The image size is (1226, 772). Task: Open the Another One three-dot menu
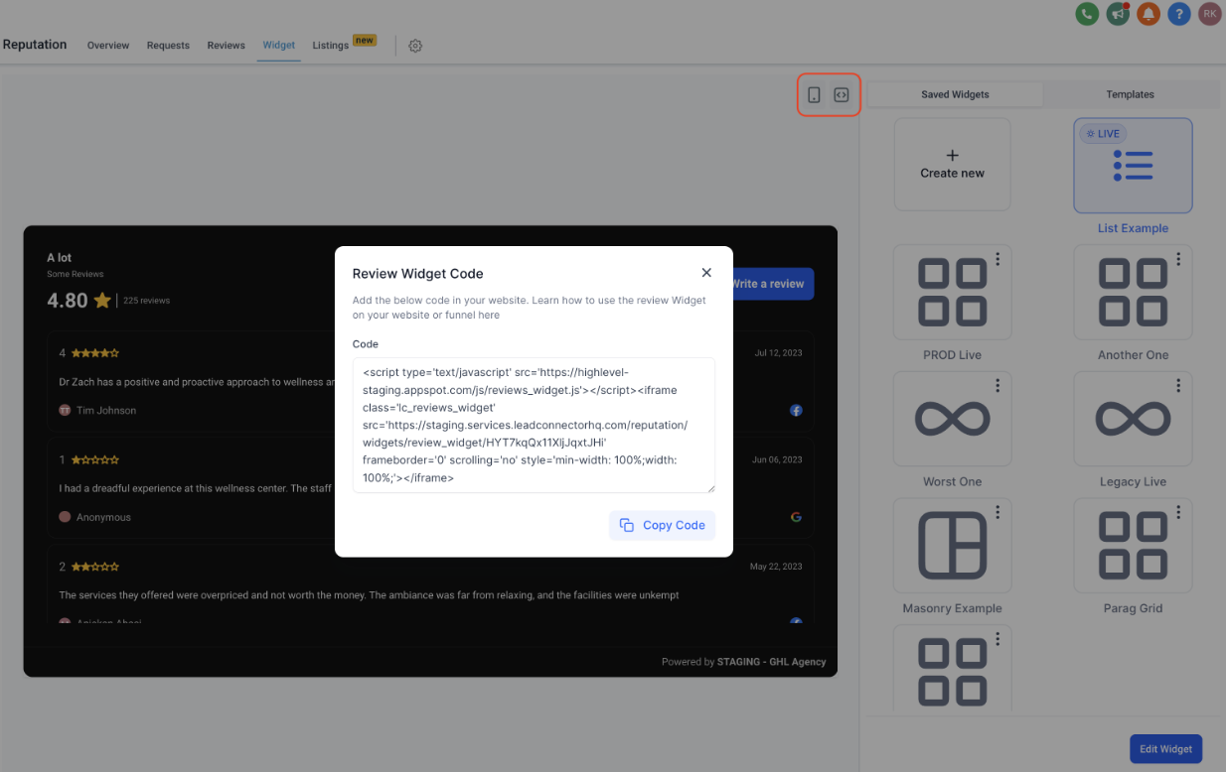pyautogui.click(x=1178, y=259)
